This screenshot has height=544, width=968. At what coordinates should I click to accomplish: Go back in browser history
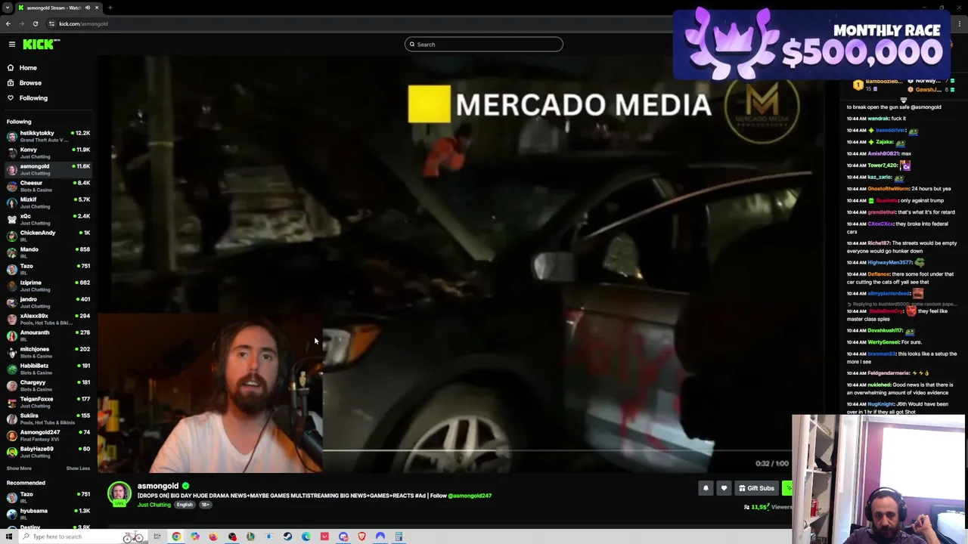(x=8, y=23)
